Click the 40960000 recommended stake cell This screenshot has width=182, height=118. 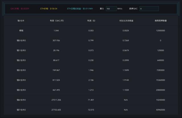click(160, 110)
